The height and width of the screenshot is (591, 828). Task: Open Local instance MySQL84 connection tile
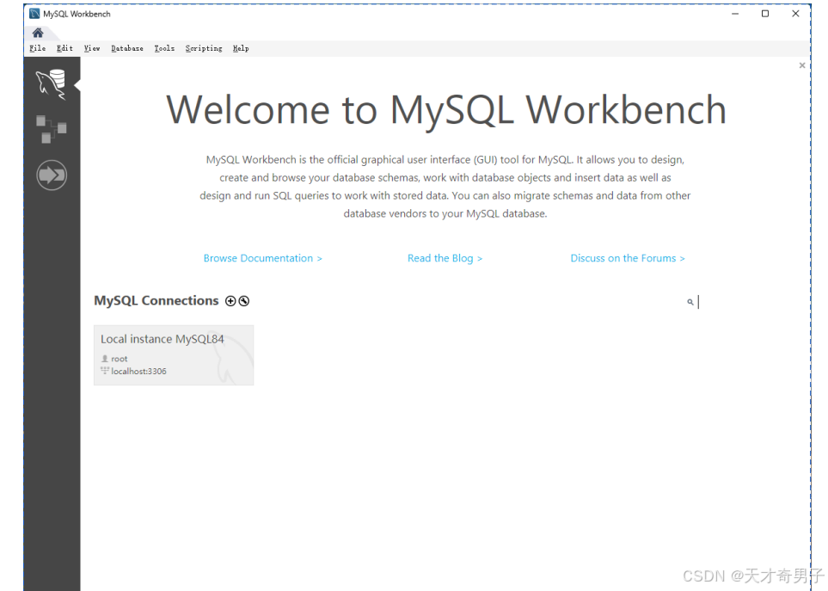174,355
